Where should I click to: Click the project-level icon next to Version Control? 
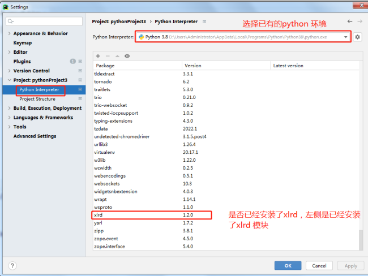[x=80, y=71]
